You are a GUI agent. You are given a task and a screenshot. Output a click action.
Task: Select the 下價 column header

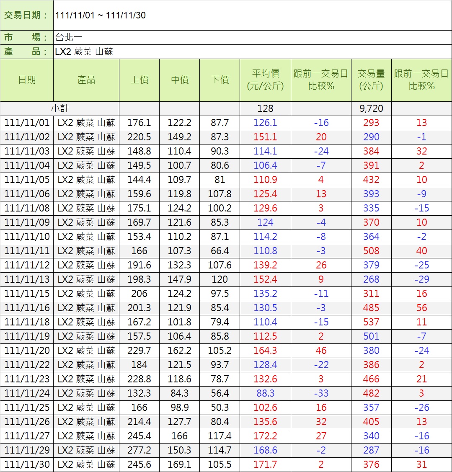click(220, 80)
